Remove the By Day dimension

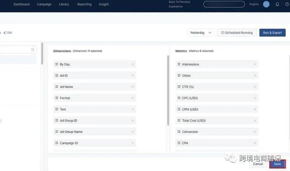[132, 65]
